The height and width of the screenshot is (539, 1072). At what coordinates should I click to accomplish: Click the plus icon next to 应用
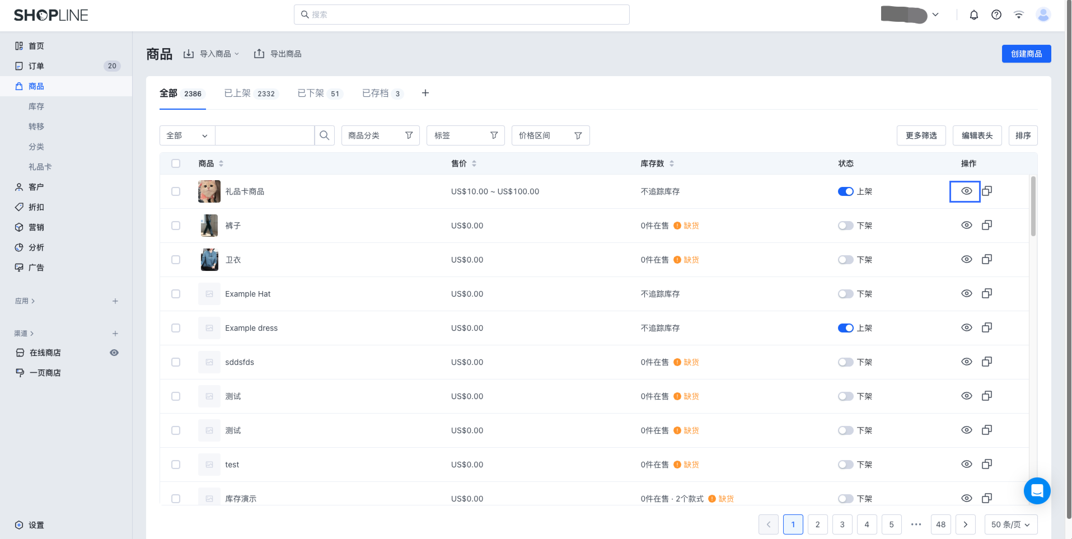115,301
